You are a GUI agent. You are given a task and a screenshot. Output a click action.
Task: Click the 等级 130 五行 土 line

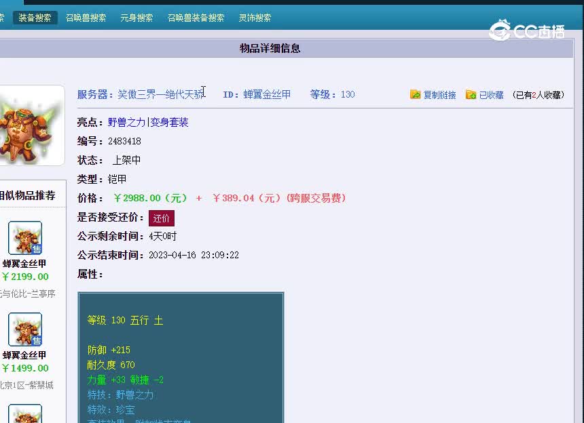coord(125,320)
